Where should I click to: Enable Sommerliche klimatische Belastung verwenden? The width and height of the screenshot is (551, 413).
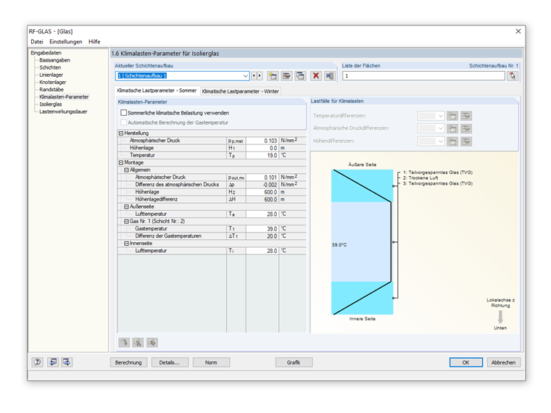click(124, 113)
